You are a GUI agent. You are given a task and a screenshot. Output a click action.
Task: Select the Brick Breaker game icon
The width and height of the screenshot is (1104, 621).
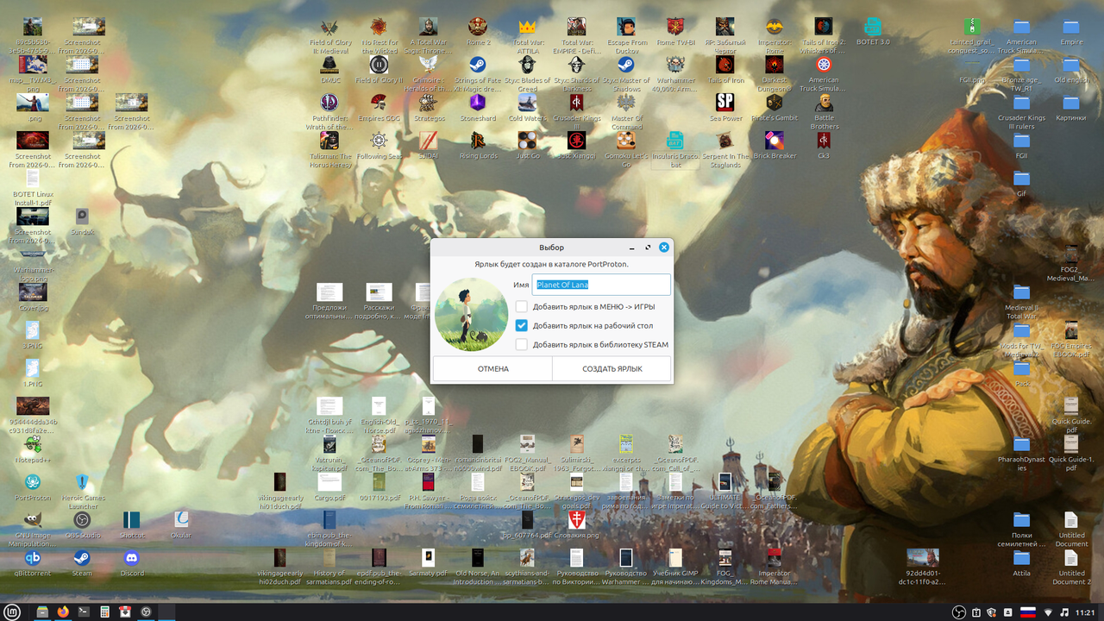click(775, 141)
